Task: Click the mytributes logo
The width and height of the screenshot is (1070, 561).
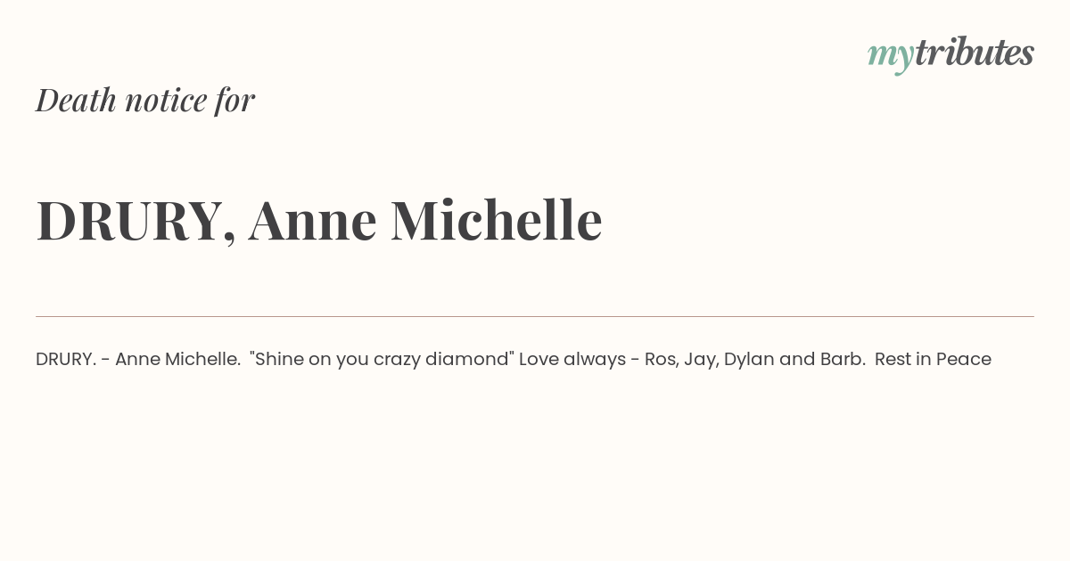Action: coord(951,54)
